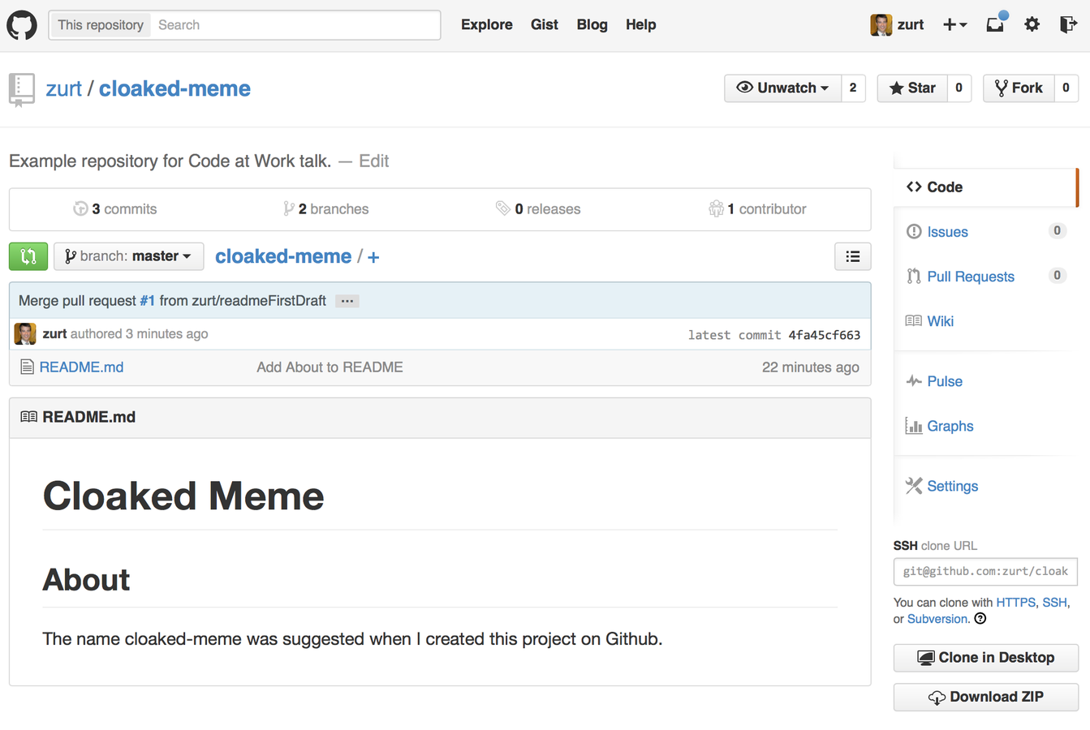Viewport: 1090px width, 730px height.
Task: View the 0 releases page
Action: point(538,209)
